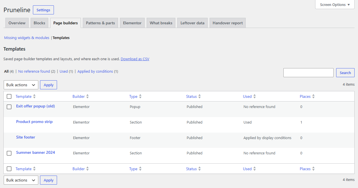Image resolution: width=358 pixels, height=188 pixels.
Task: Open the Patterns & parts tab
Action: point(100,23)
